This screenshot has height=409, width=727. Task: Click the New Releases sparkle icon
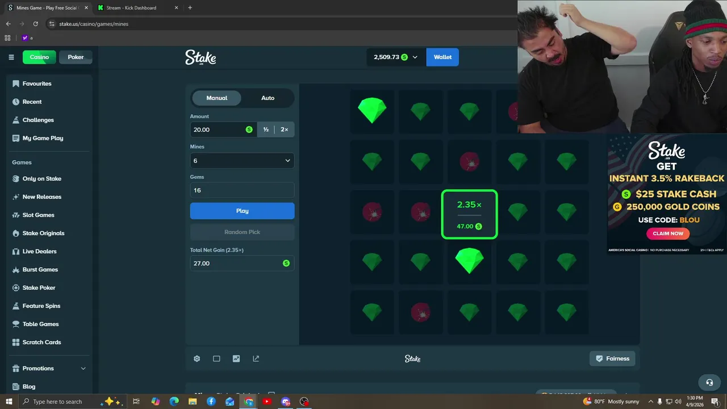[16, 197]
